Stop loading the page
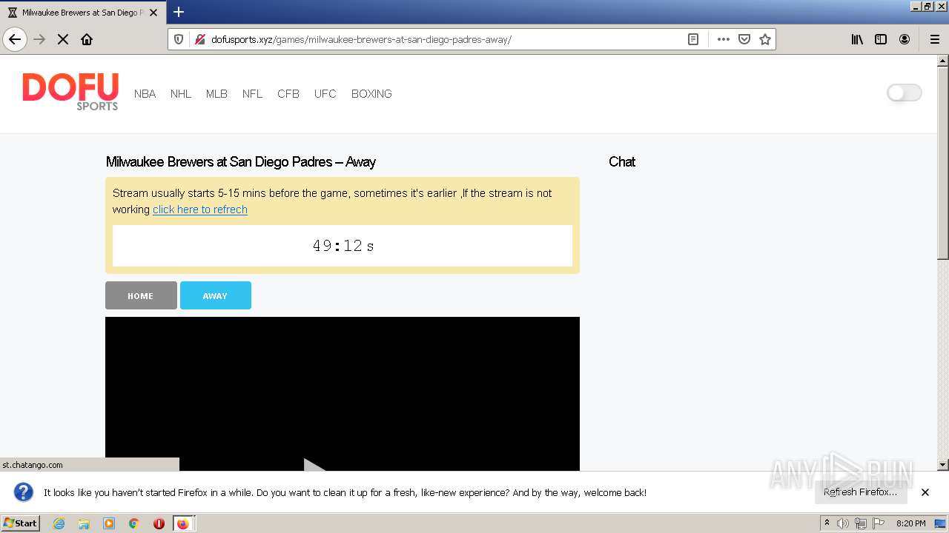The width and height of the screenshot is (949, 533). pyautogui.click(x=63, y=39)
